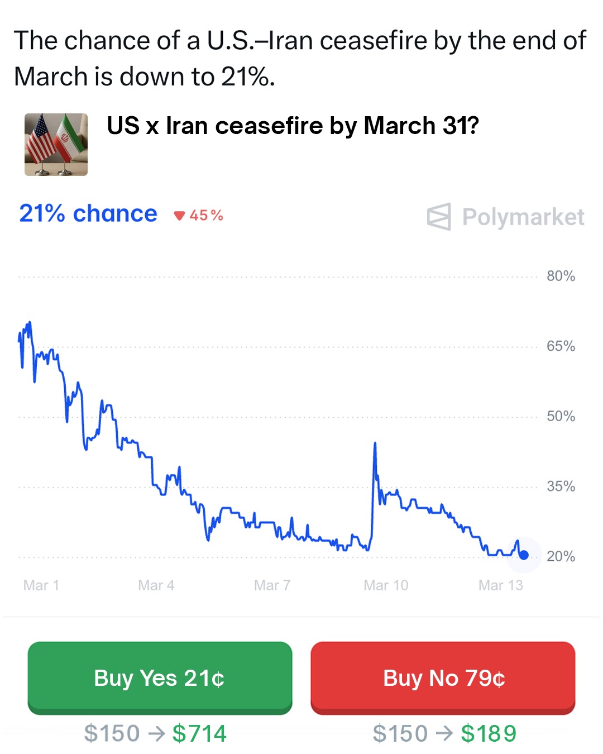603x754 pixels.
Task: Click the Polymarket logo icon
Action: pyautogui.click(x=439, y=217)
